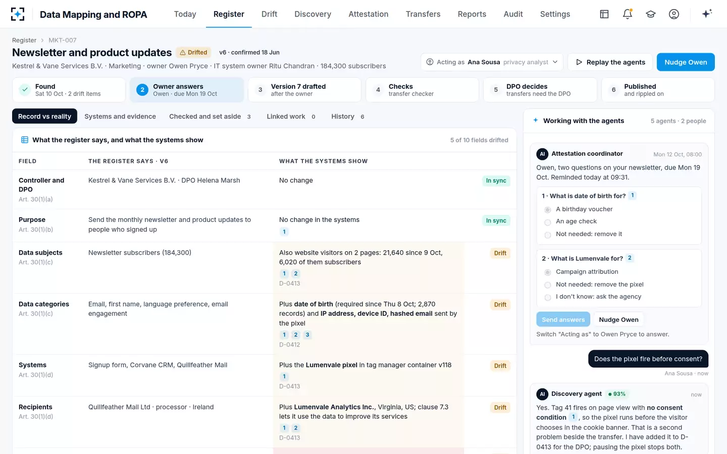Open the user account icon

(x=674, y=14)
